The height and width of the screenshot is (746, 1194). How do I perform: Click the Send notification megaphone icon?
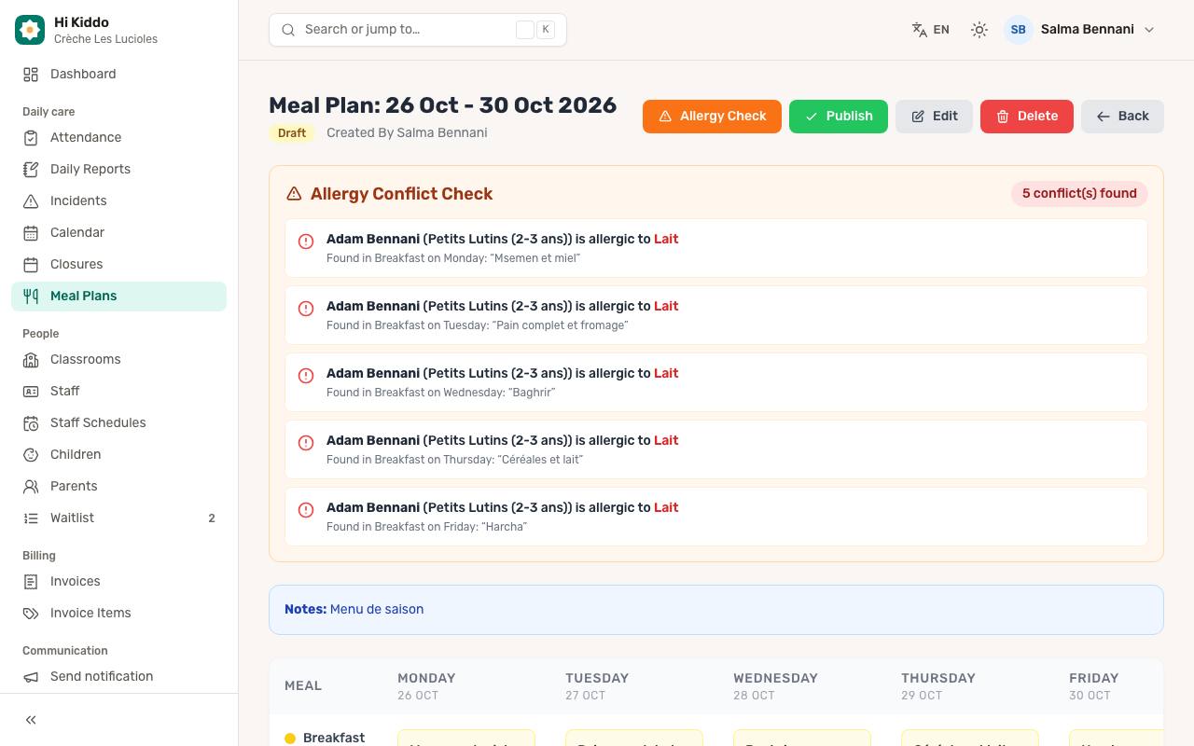(31, 676)
